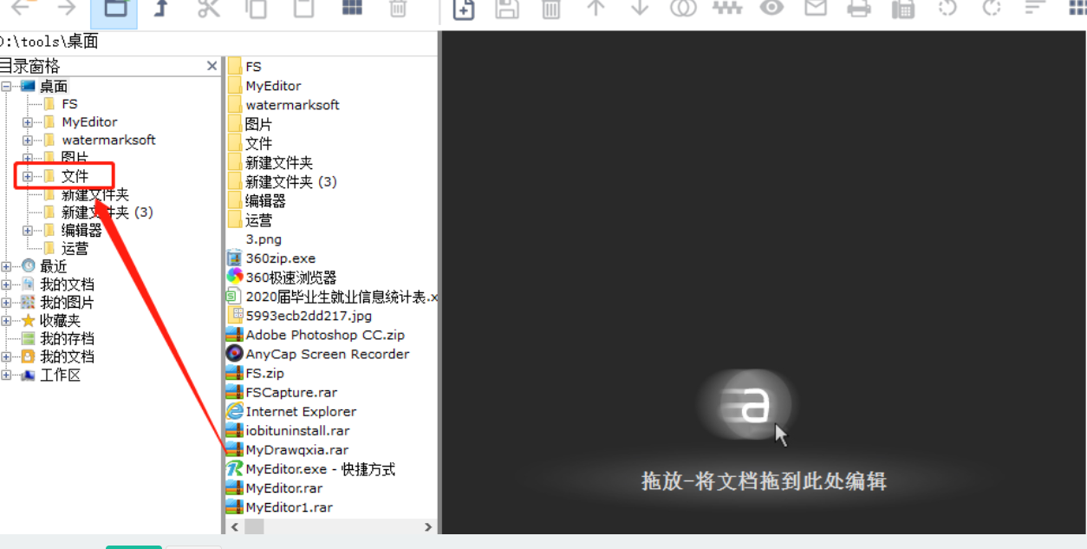Click the overlapping circles merge icon

[684, 8]
